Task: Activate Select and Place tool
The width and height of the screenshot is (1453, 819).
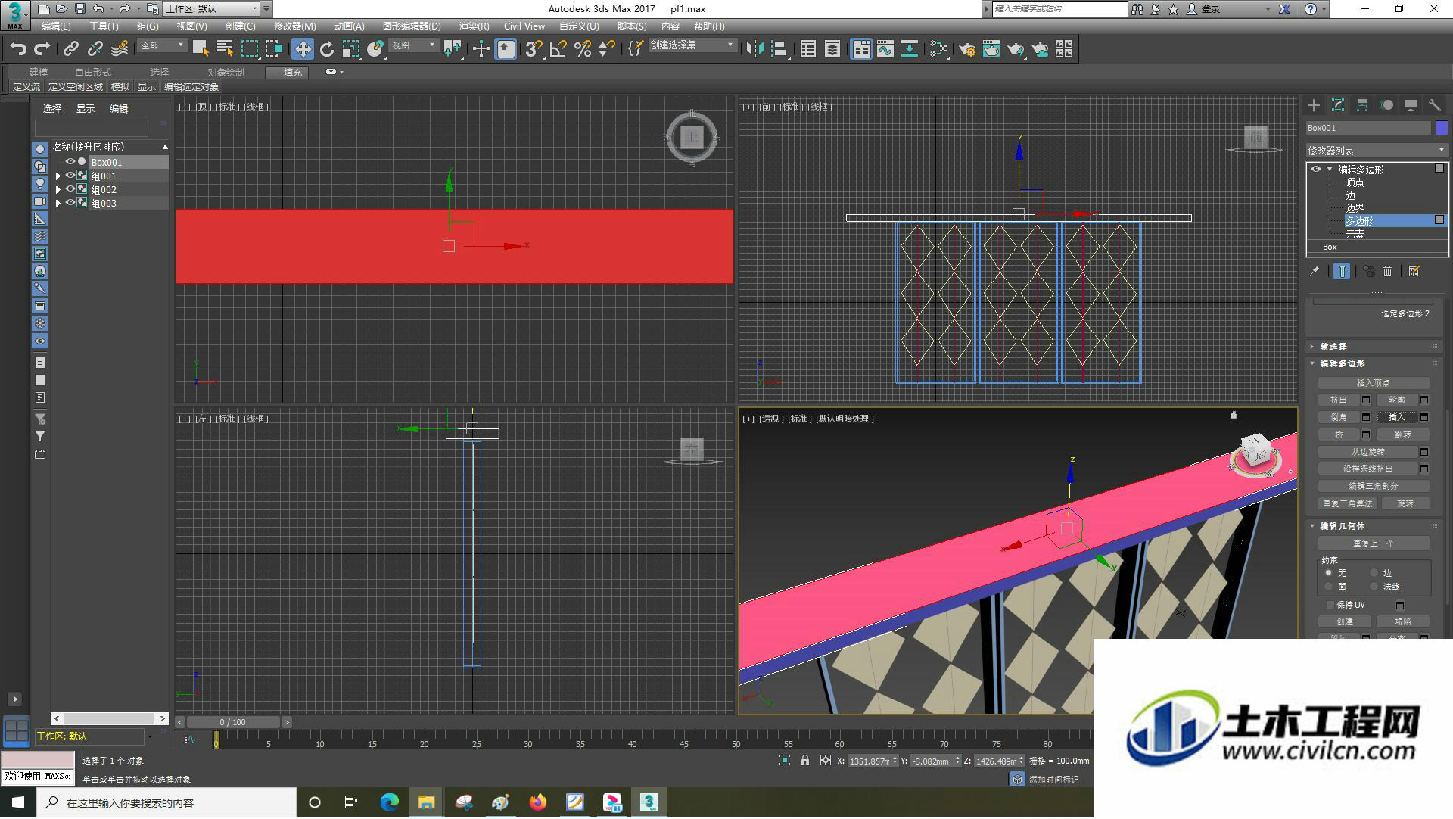Action: tap(375, 49)
